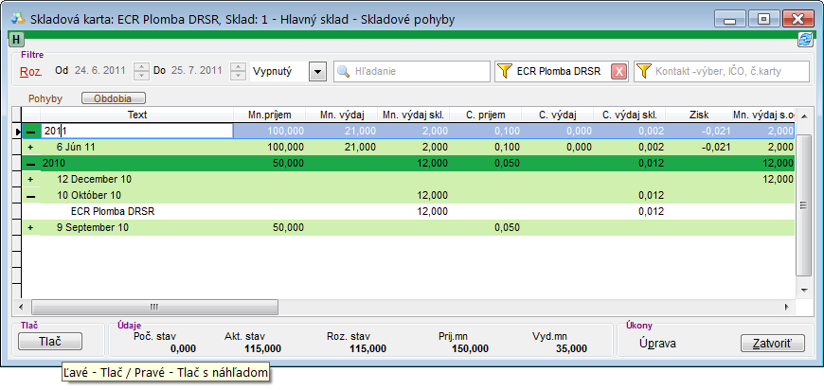Expand the 12 December 10 row
824x390 pixels.
pyautogui.click(x=30, y=180)
